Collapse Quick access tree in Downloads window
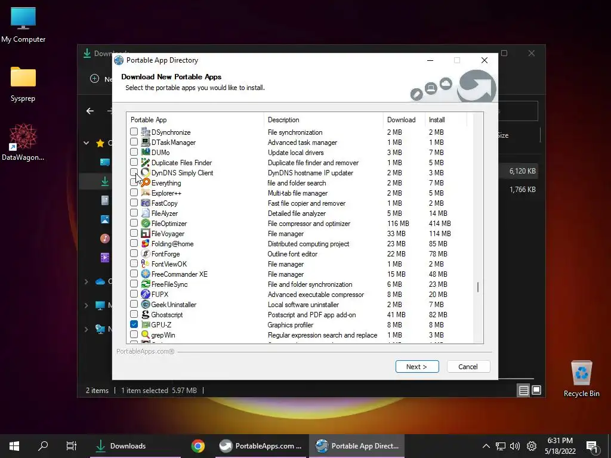Image resolution: width=611 pixels, height=458 pixels. (x=86, y=143)
